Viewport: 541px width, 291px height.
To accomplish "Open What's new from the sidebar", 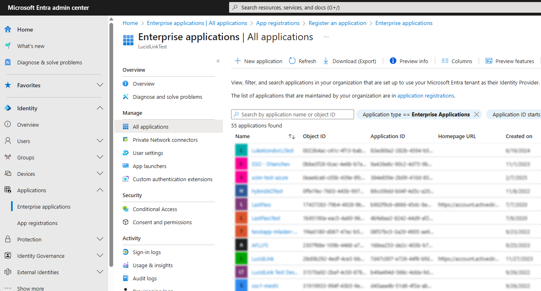I will 31,46.
